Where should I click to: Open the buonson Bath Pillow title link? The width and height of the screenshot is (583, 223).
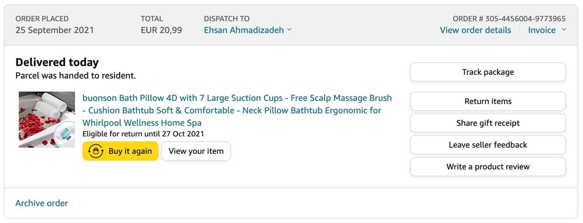[x=237, y=110]
